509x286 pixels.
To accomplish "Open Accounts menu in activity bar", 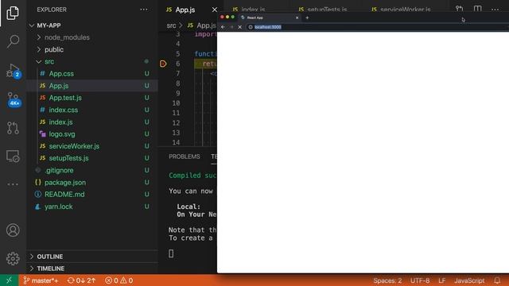I will [13, 230].
